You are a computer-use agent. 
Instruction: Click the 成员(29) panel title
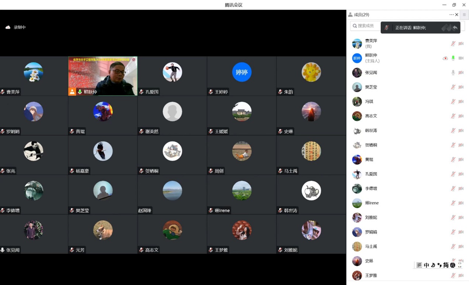361,15
